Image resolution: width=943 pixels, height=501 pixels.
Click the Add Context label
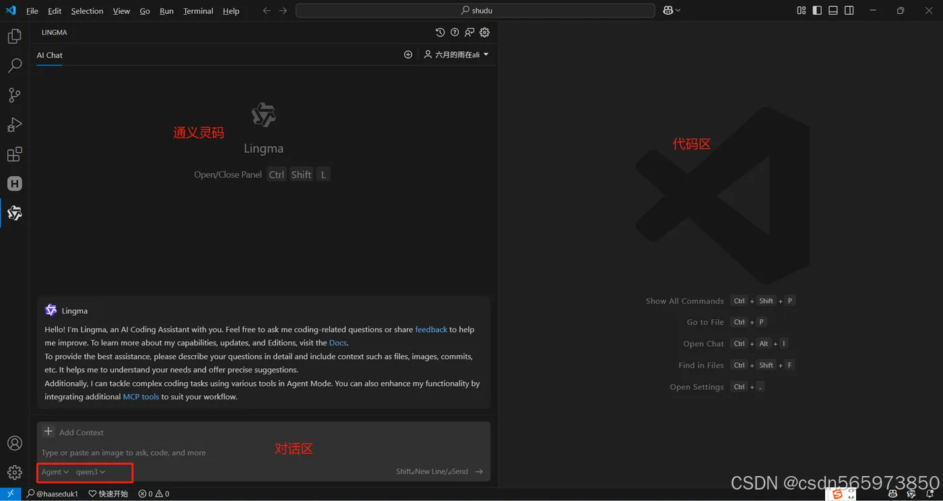pos(82,432)
